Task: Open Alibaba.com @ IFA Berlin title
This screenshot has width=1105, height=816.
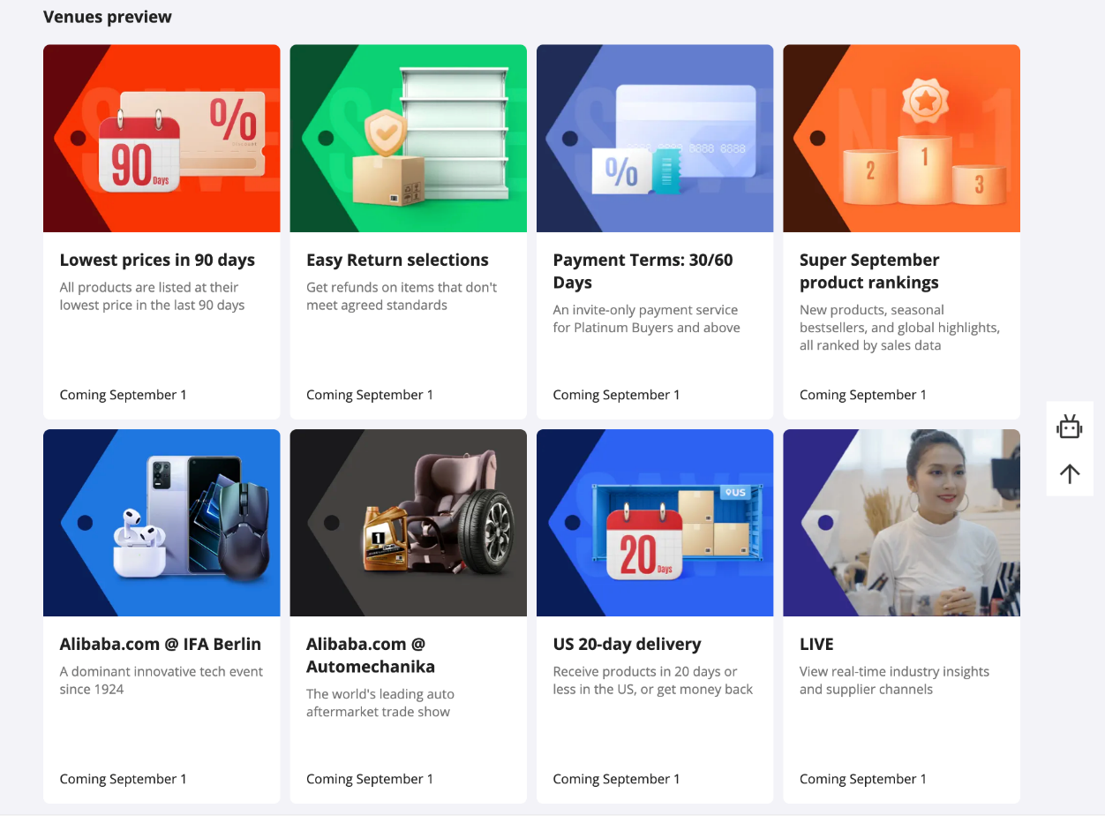Action: pyautogui.click(x=161, y=644)
